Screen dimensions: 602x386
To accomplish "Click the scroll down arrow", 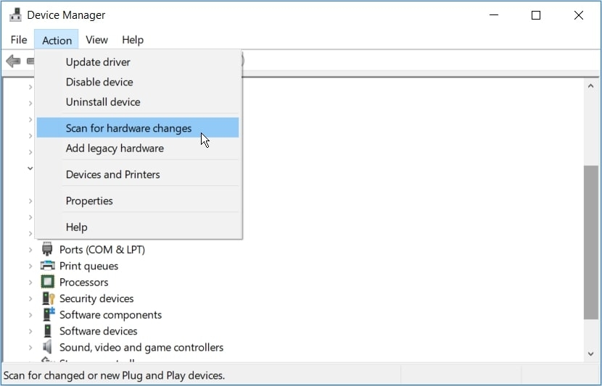I will click(590, 354).
